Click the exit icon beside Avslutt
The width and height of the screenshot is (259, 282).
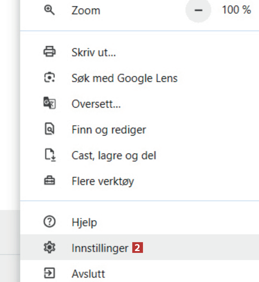point(49,273)
